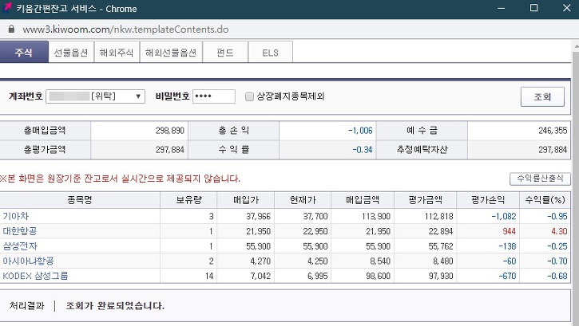Open the 기아차 stock link

tap(15, 216)
